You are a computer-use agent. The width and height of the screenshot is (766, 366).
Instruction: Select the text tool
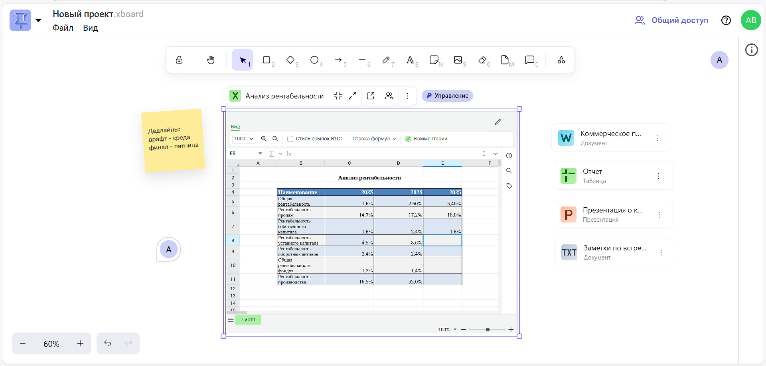click(410, 60)
